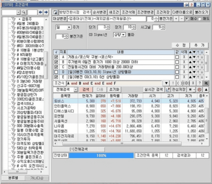
Task: Switch to the 가나다순 tab
Action: click(x=37, y=178)
